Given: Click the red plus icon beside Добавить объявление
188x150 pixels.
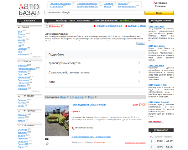Looking at the screenshot, I should 95,26.
